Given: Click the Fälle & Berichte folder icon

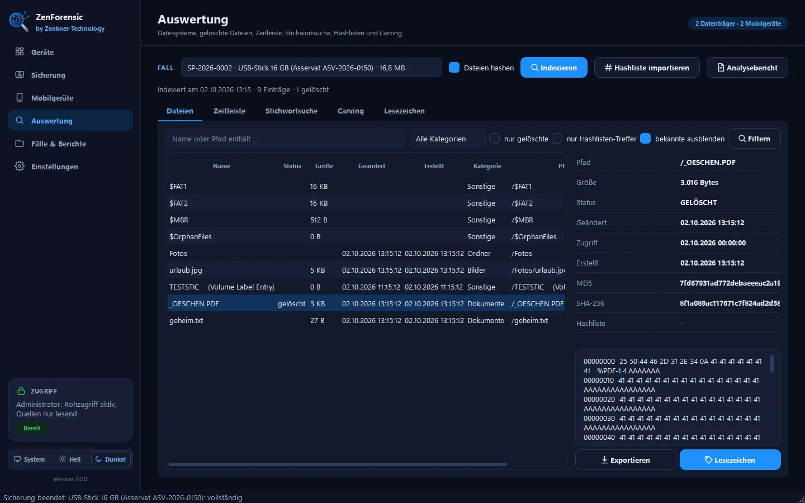Looking at the screenshot, I should 20,143.
